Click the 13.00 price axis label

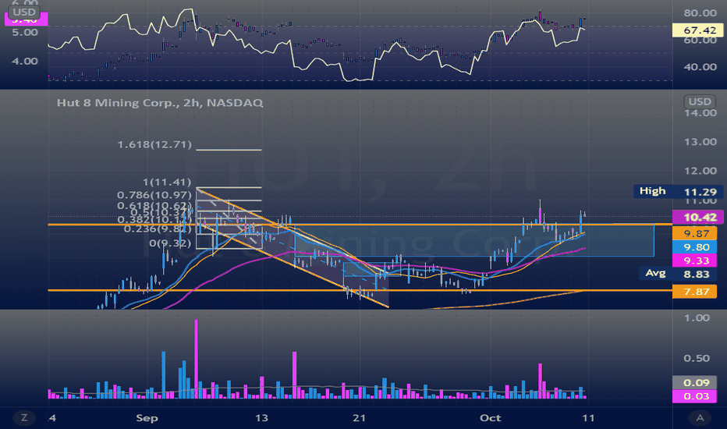point(700,142)
